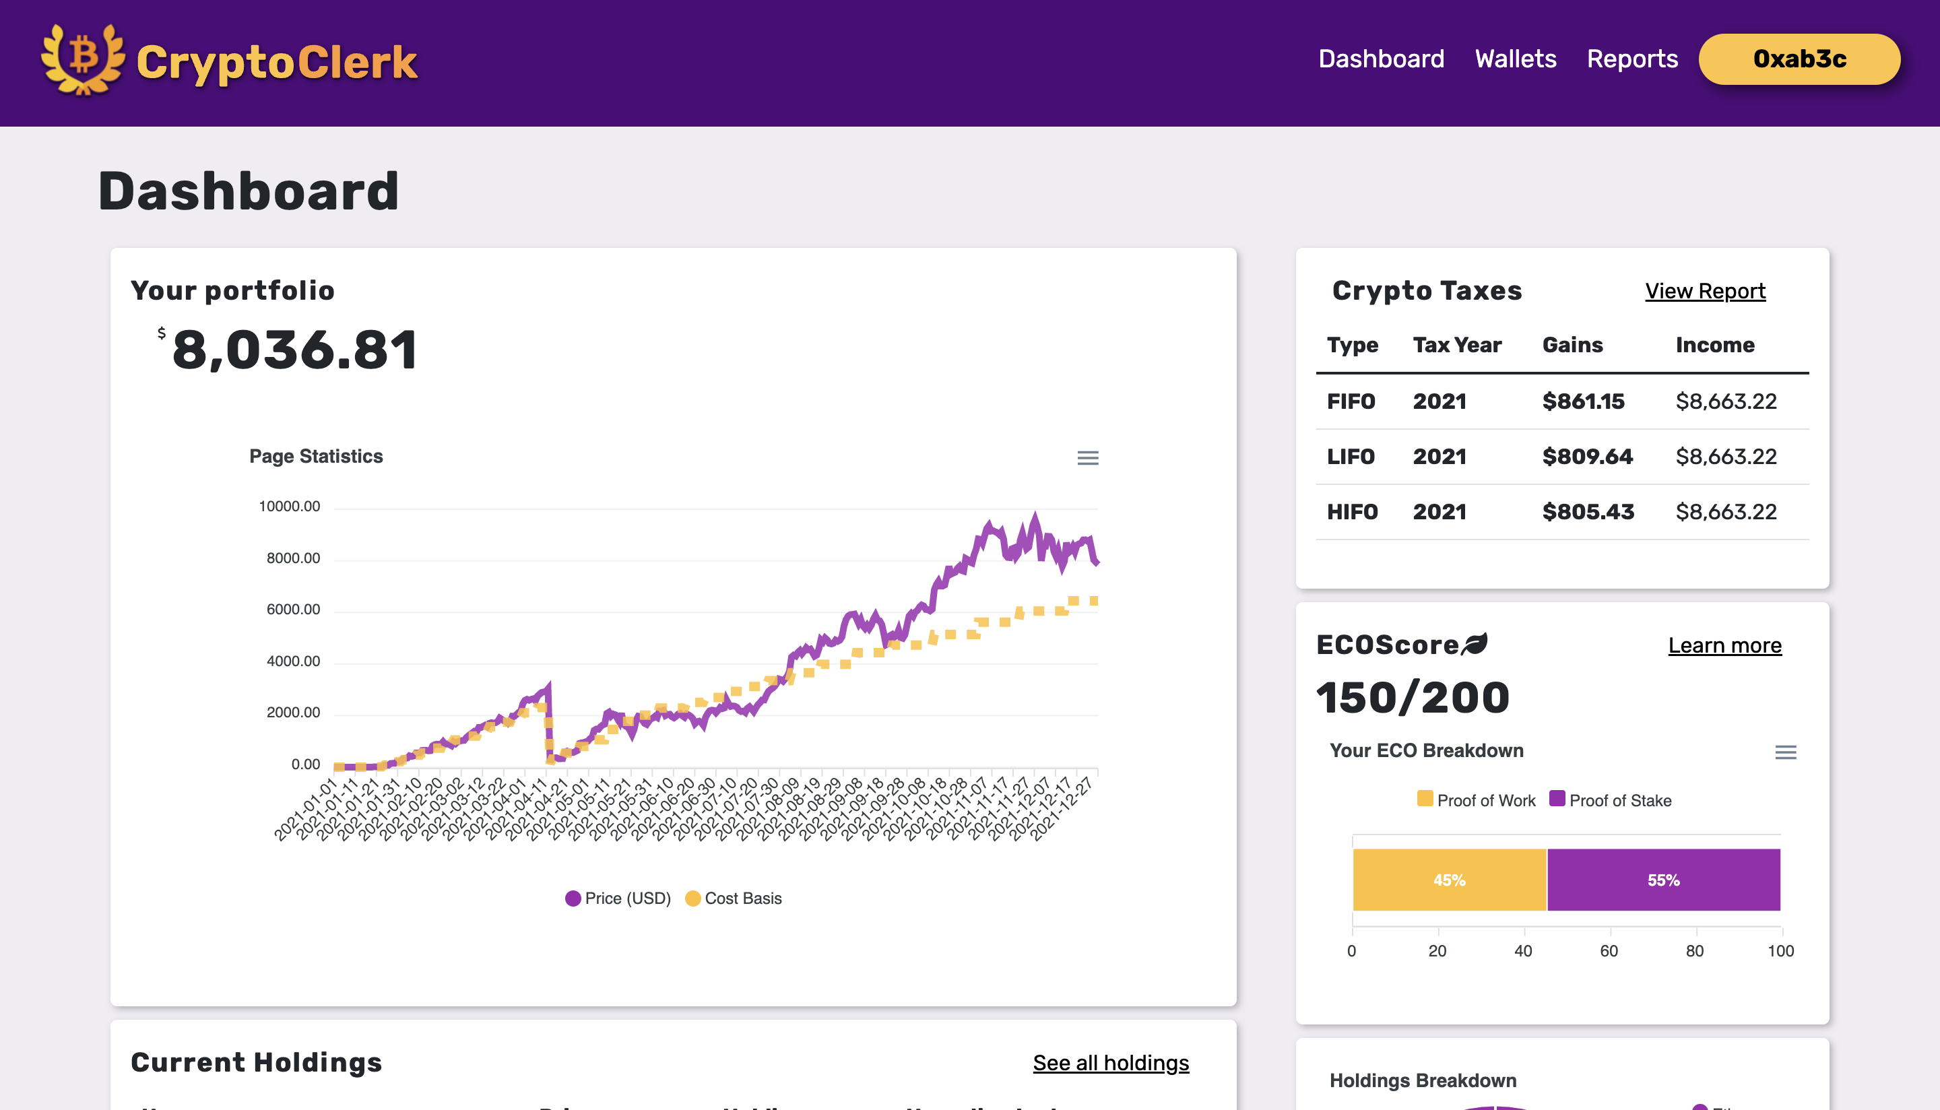Click the 45% Proof of Work bar
Screen dimensions: 1940x1110
pos(1449,880)
